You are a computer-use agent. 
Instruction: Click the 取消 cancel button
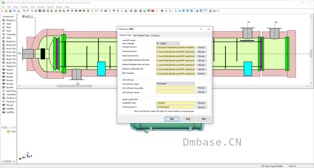click(x=188, y=119)
